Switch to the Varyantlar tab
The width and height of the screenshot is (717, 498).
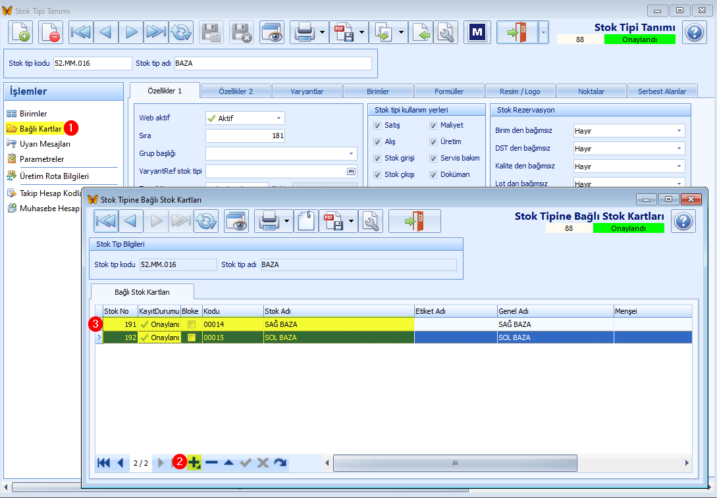click(307, 91)
